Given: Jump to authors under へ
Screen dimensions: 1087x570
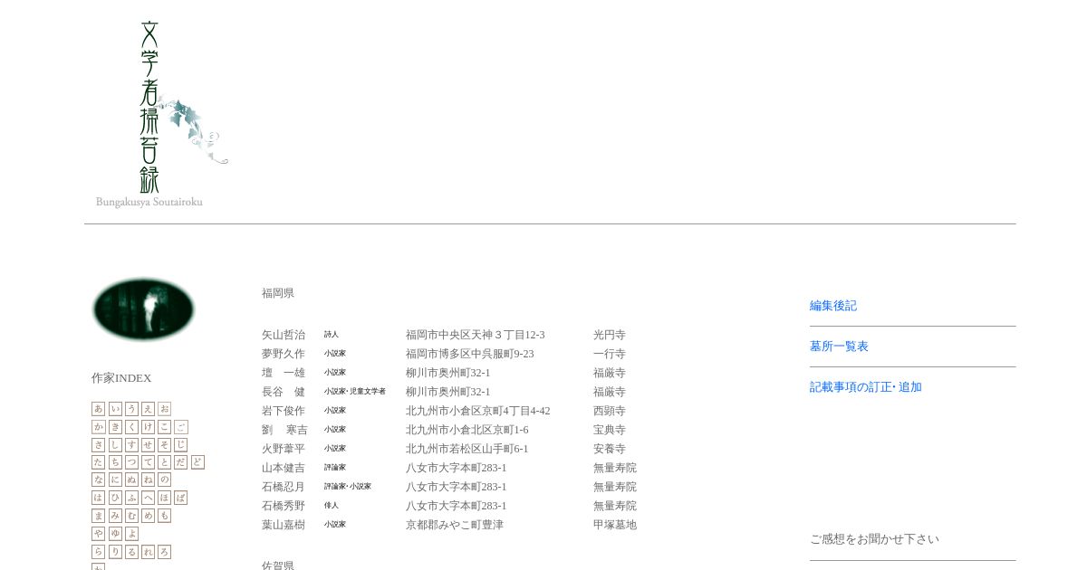Looking at the screenshot, I should click(x=148, y=498).
